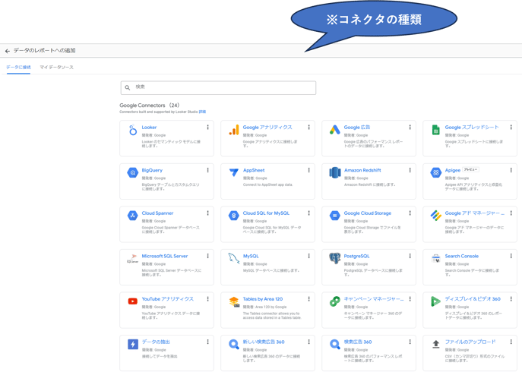Click the back arrow icon
522x372 pixels.
pos(8,51)
